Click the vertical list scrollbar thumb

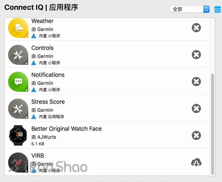[212, 124]
